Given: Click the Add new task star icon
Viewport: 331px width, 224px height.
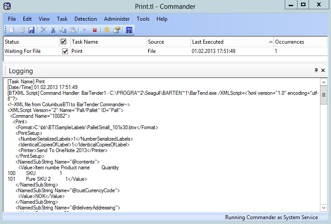Looking at the screenshot, I should point(106,30).
